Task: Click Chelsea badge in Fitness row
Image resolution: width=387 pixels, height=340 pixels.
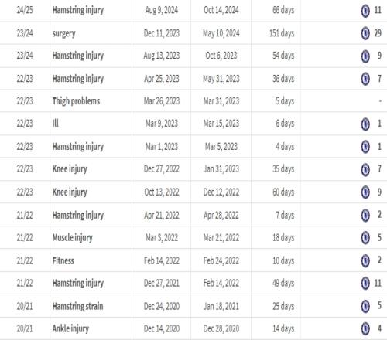Action: click(x=365, y=260)
